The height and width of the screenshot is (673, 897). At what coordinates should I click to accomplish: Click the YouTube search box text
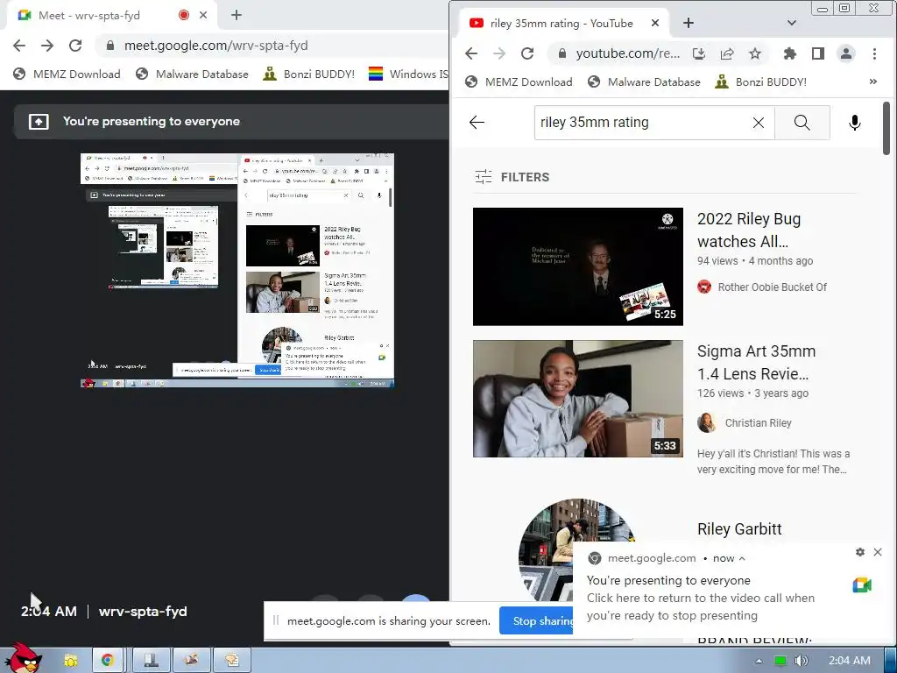(595, 123)
